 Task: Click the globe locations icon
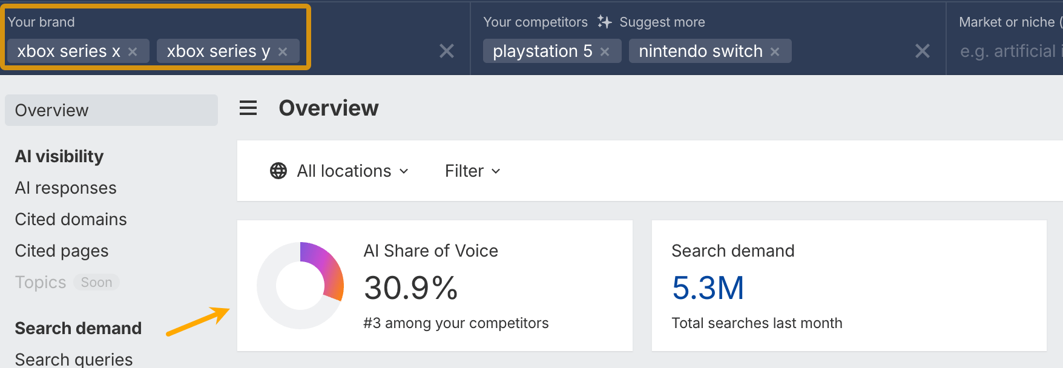[278, 171]
